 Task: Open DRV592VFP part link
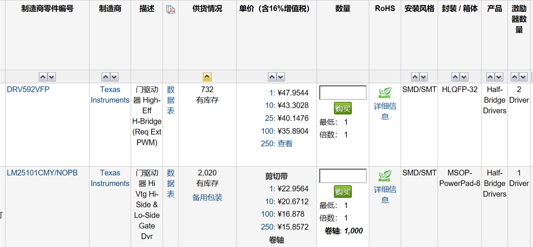pos(28,90)
